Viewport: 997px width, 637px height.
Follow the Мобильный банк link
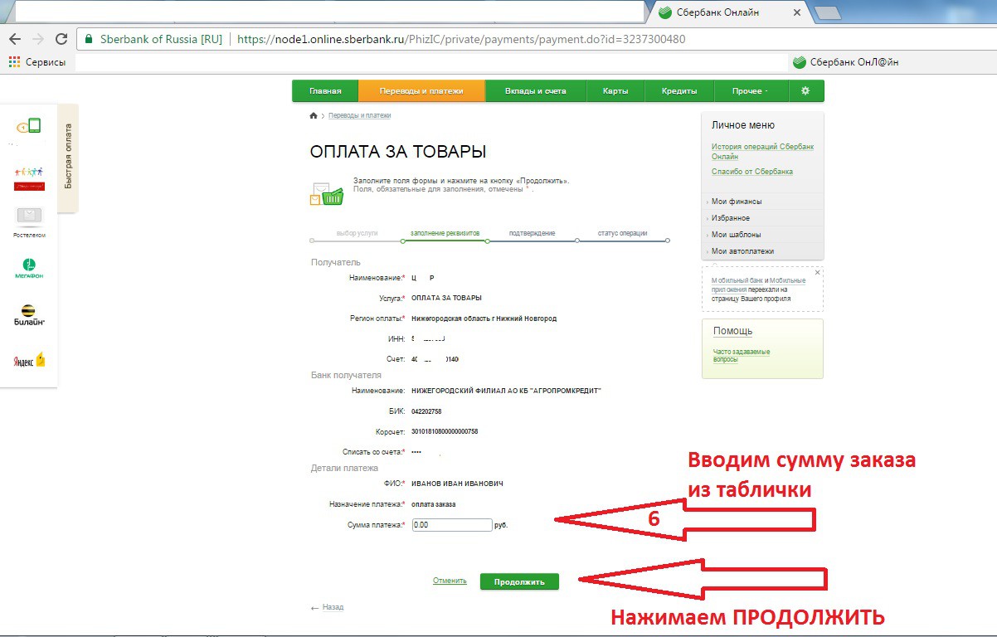point(737,280)
